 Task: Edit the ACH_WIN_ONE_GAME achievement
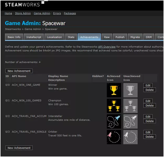coord(148,85)
